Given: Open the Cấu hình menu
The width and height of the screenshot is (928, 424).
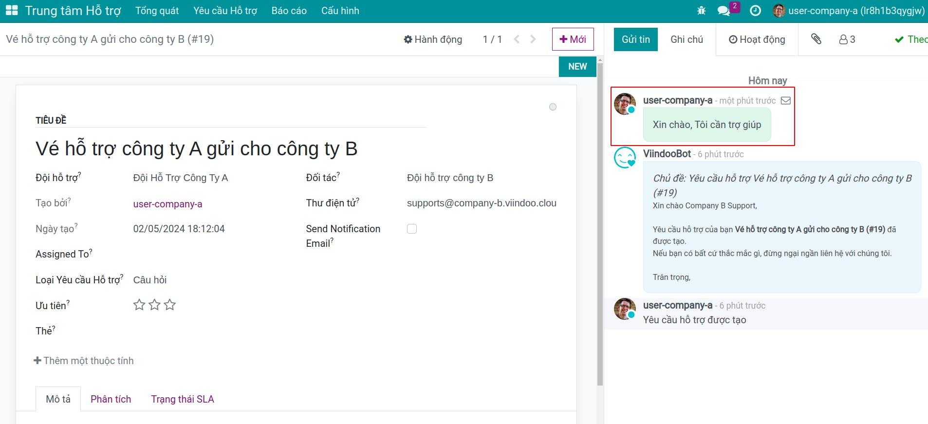Looking at the screenshot, I should pyautogui.click(x=340, y=11).
